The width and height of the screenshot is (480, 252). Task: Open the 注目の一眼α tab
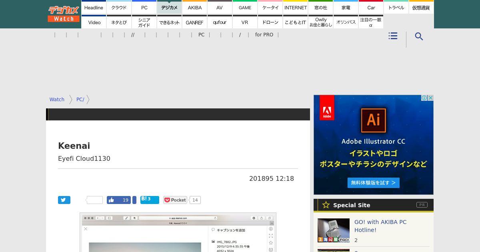(371, 22)
